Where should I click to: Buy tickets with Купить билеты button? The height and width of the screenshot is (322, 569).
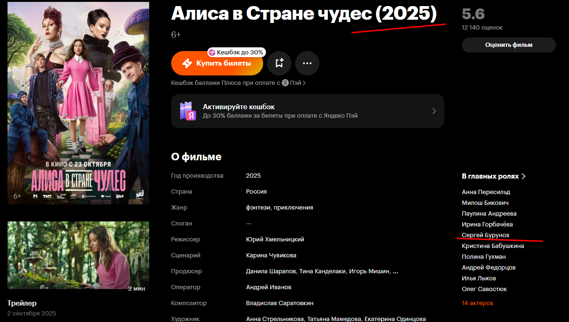coord(217,63)
